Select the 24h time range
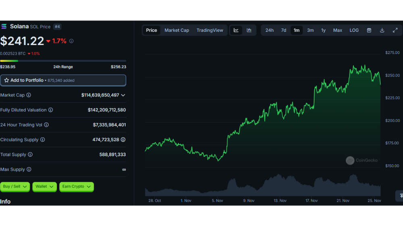The height and width of the screenshot is (226, 403). [x=269, y=30]
